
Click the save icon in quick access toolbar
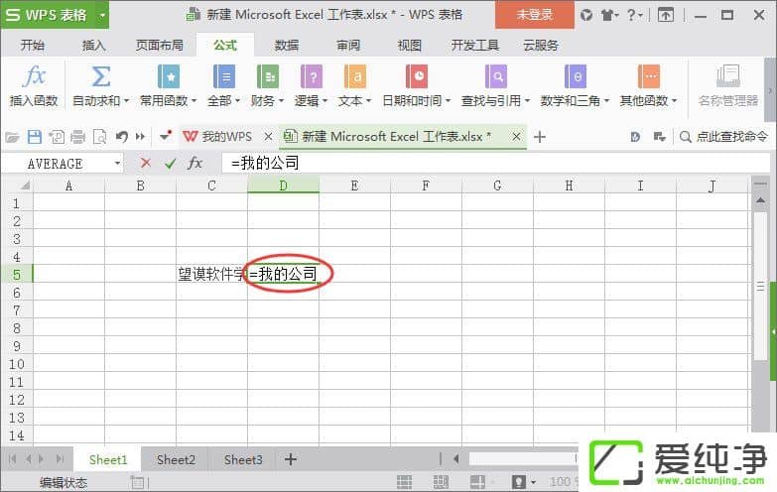coord(35,137)
